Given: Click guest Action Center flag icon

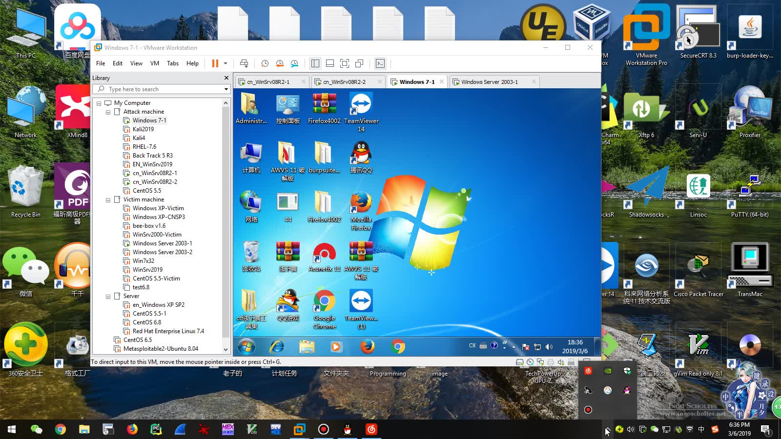Looking at the screenshot, I should [x=526, y=346].
